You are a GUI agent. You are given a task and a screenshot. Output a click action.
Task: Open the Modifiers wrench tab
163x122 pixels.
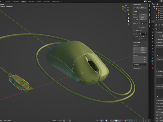point(153,49)
